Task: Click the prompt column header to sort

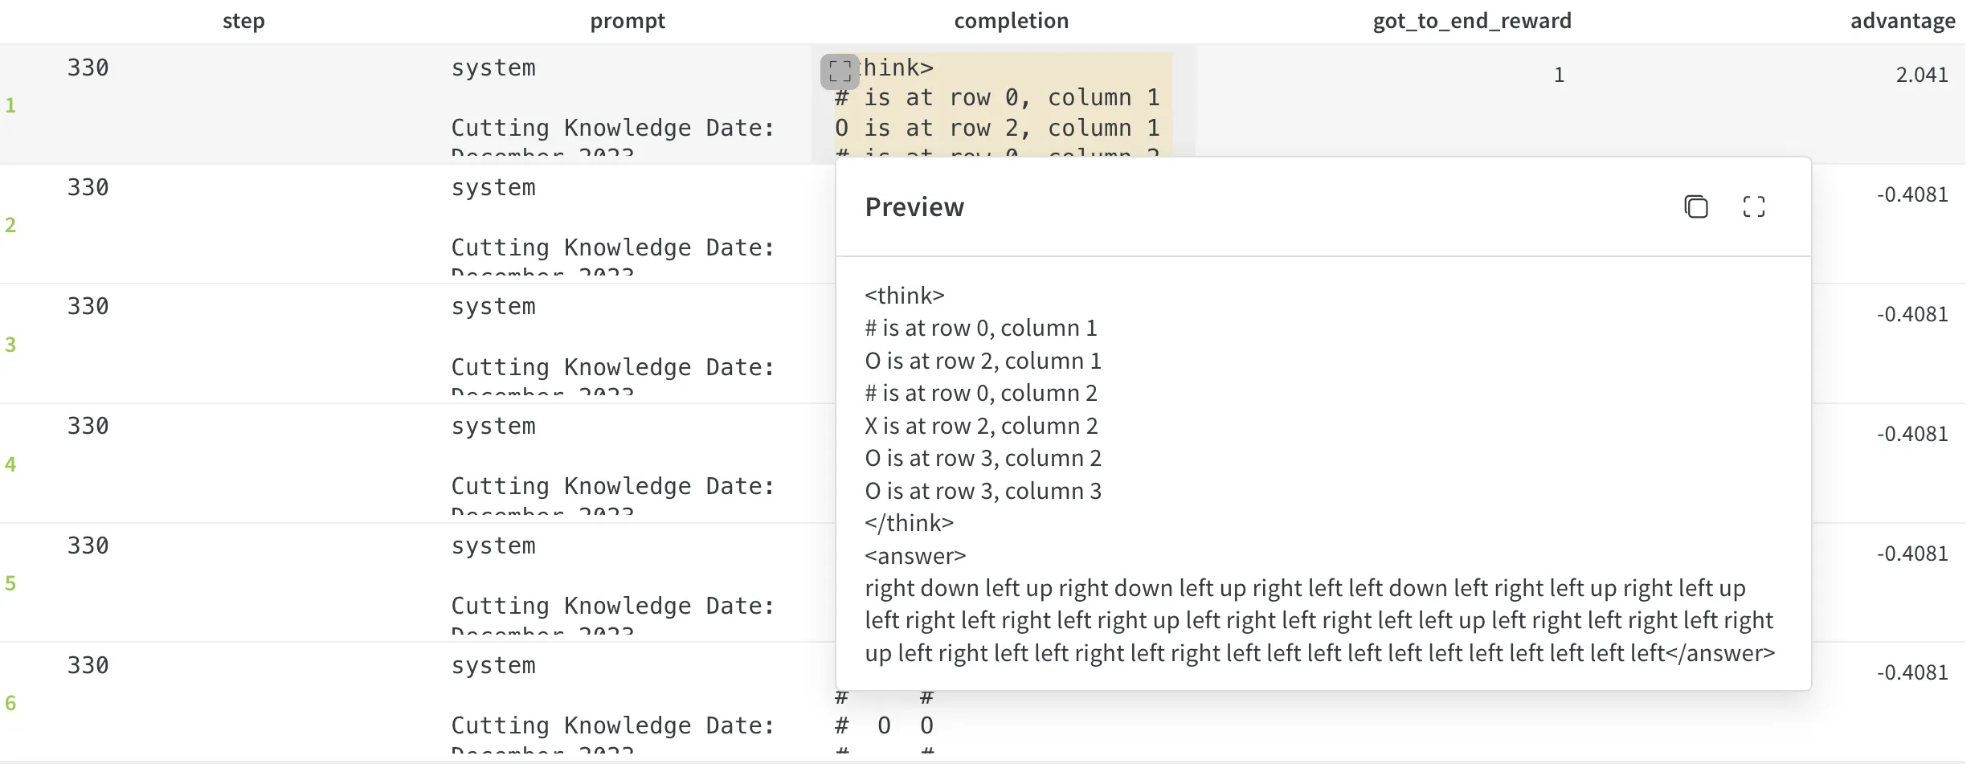Action: pyautogui.click(x=627, y=21)
